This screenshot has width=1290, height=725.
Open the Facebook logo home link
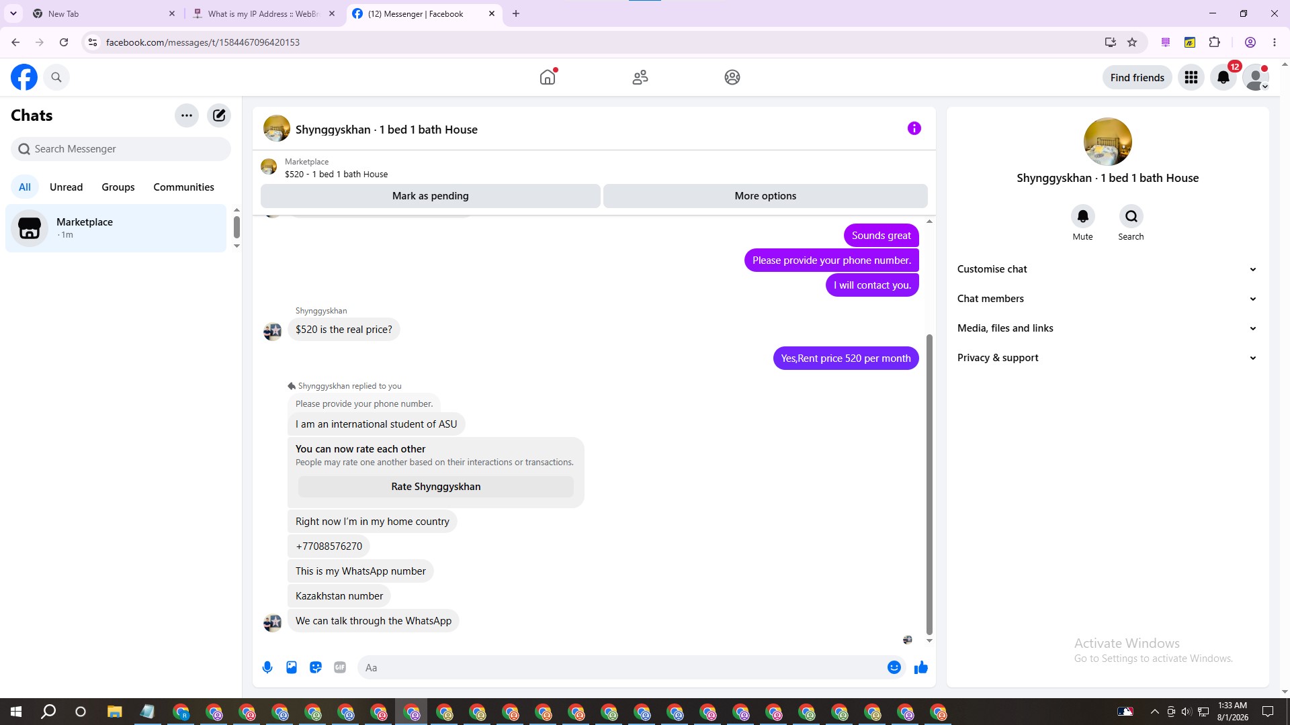[24, 77]
